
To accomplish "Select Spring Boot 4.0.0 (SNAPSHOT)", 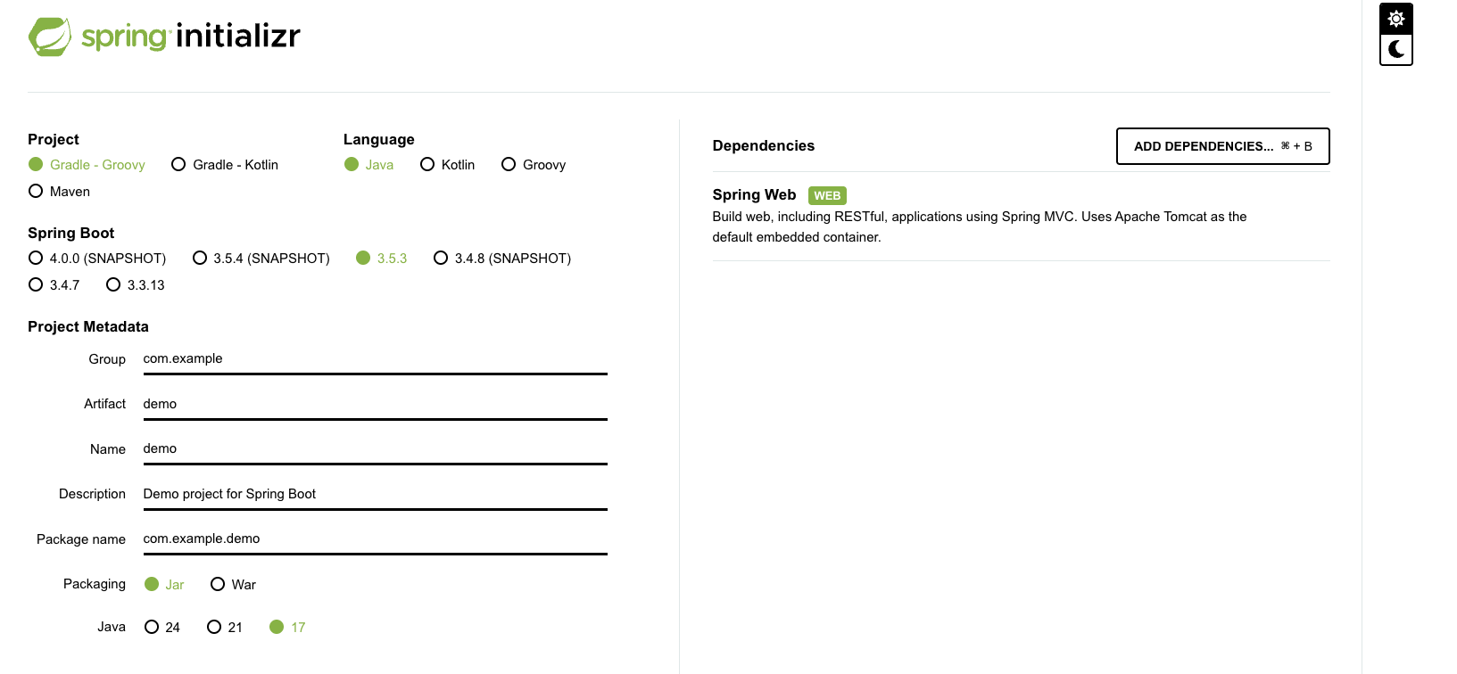I will click(x=36, y=259).
